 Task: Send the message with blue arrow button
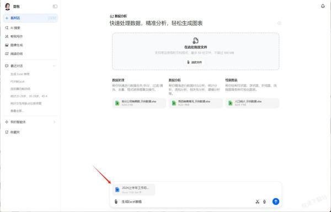click(x=276, y=202)
